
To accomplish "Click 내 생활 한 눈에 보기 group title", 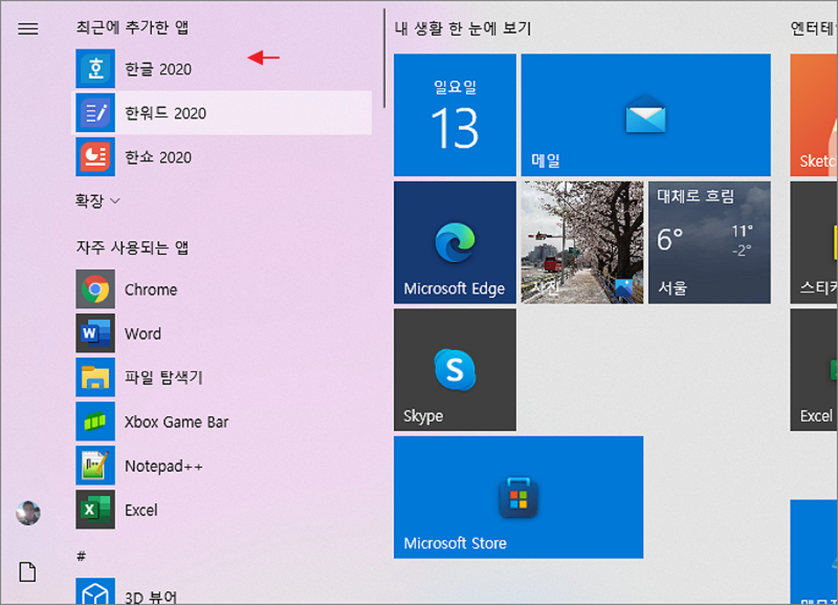I will (x=463, y=28).
